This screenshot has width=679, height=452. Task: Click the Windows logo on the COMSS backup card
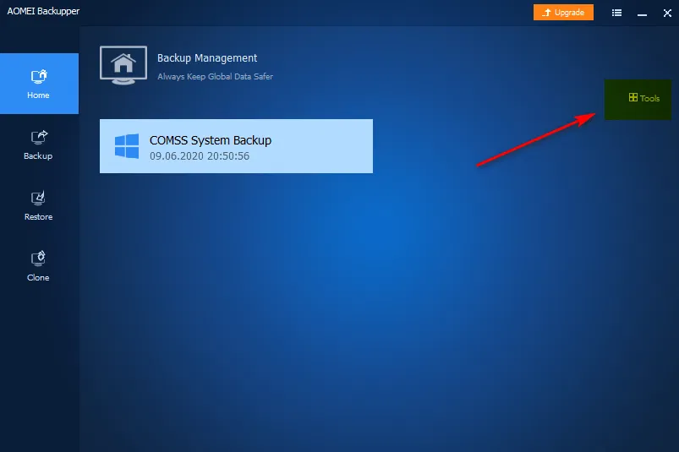coord(127,146)
